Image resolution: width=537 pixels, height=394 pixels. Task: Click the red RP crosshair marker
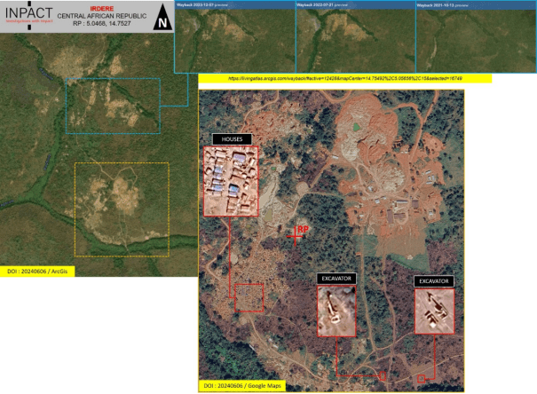pos(296,235)
